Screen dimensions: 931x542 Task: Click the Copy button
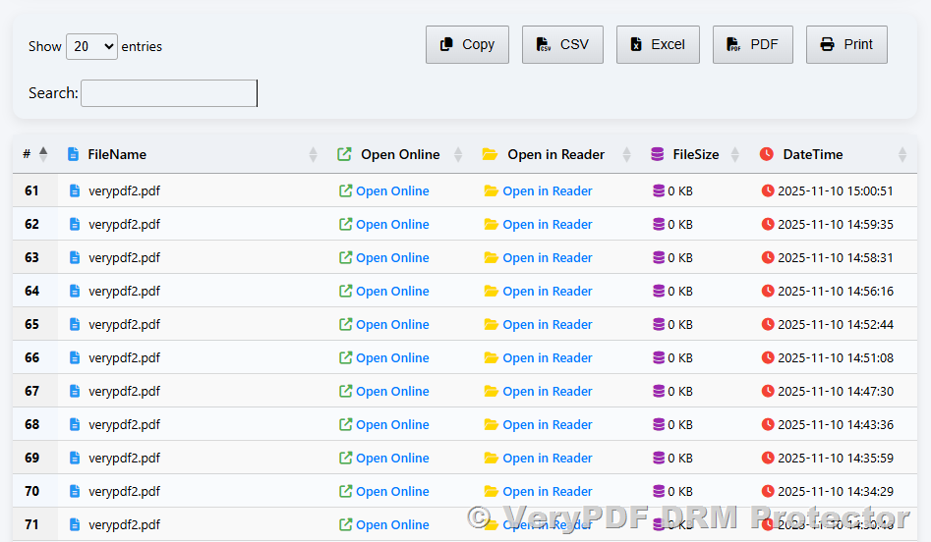(x=467, y=44)
